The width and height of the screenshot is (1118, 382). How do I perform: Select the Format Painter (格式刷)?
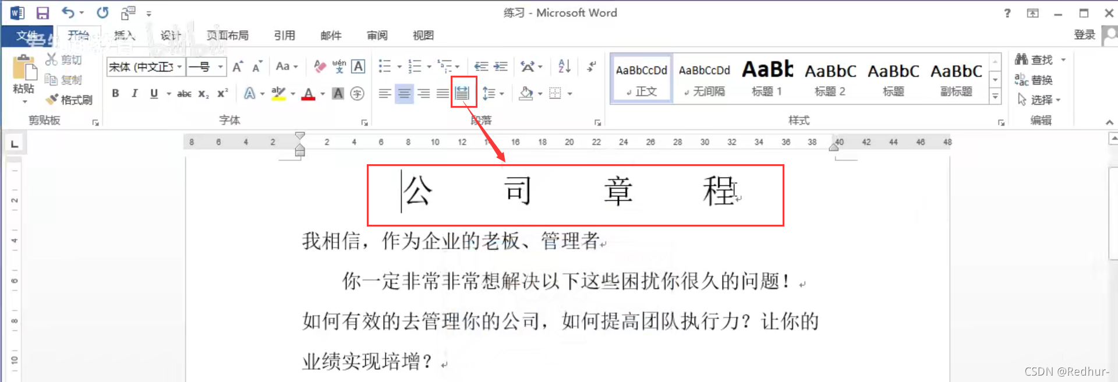(69, 100)
